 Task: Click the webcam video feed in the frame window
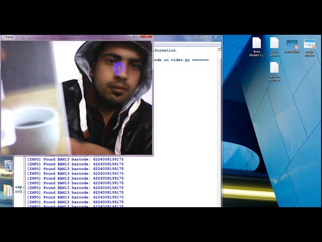(76, 97)
